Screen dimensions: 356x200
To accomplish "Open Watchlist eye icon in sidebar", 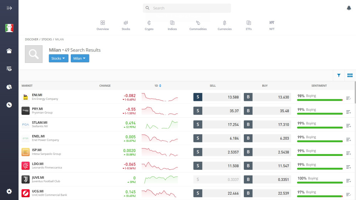I will tap(9, 69).
